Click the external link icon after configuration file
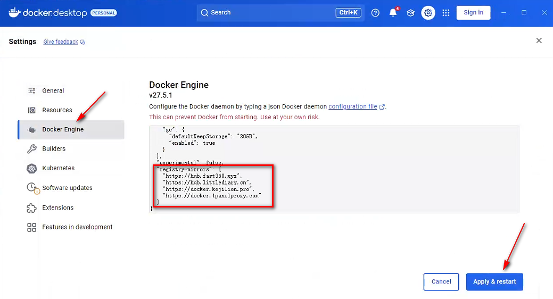 click(x=382, y=106)
